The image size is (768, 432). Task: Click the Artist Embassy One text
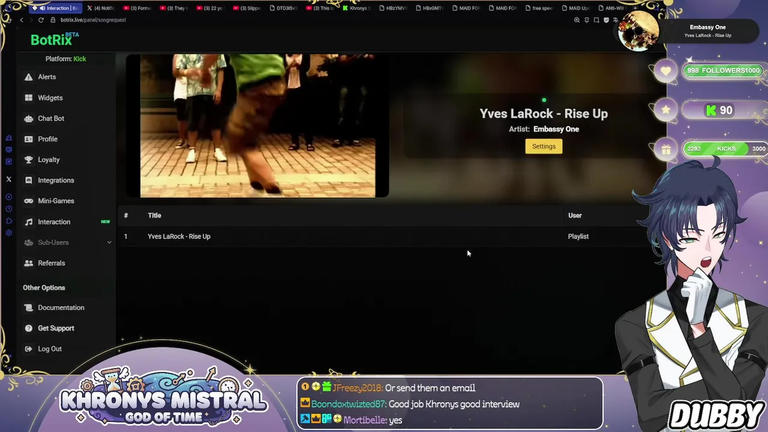(x=544, y=129)
